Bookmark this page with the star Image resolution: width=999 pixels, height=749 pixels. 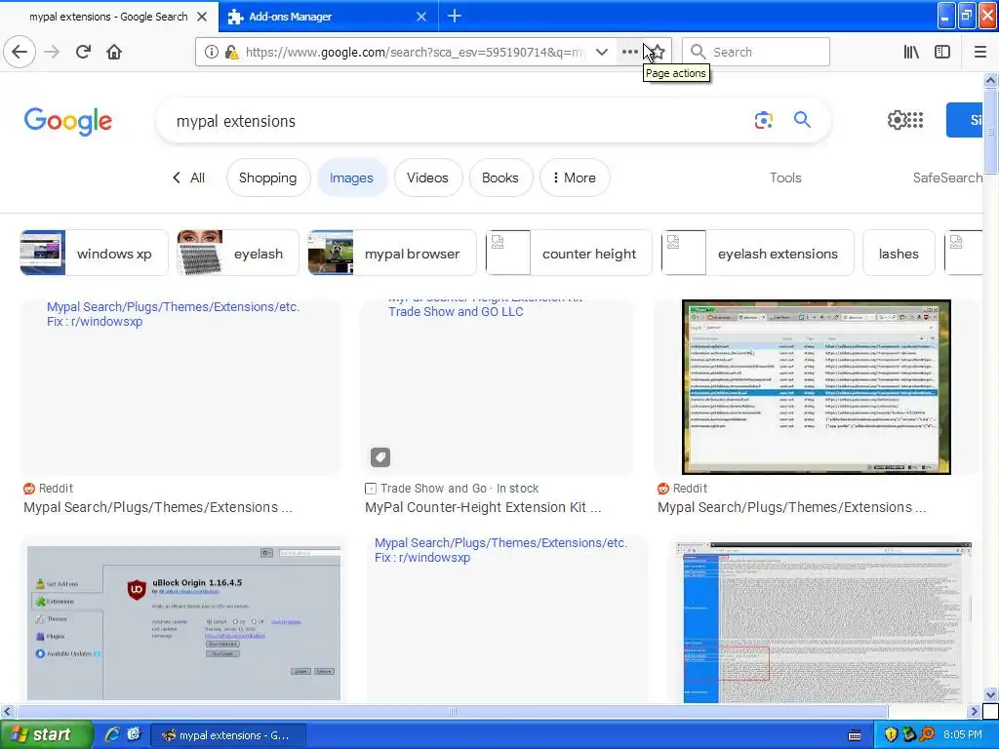(657, 52)
